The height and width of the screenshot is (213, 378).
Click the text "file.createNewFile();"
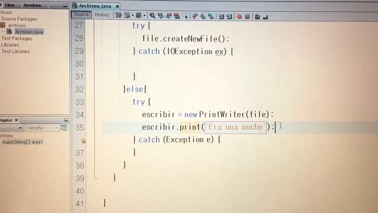185,38
